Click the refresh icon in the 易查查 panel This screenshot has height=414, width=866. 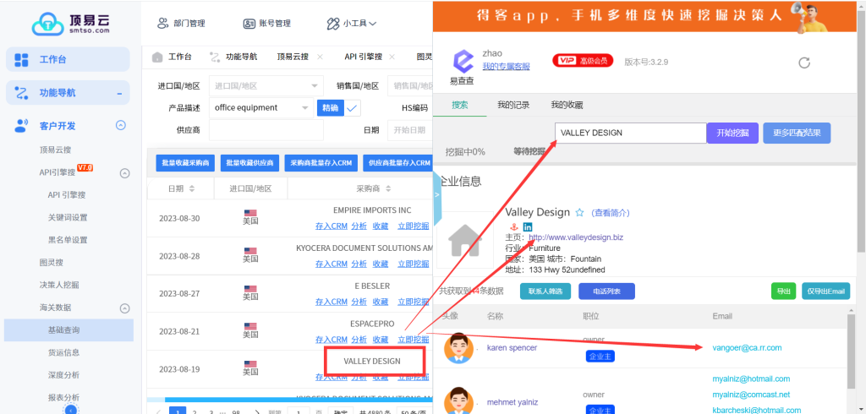click(x=804, y=63)
